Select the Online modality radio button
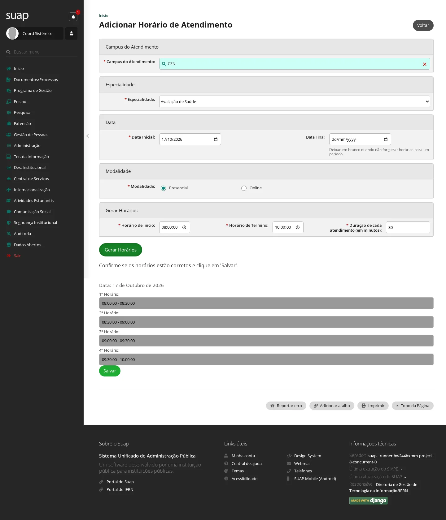Image resolution: width=446 pixels, height=520 pixels. click(244, 188)
